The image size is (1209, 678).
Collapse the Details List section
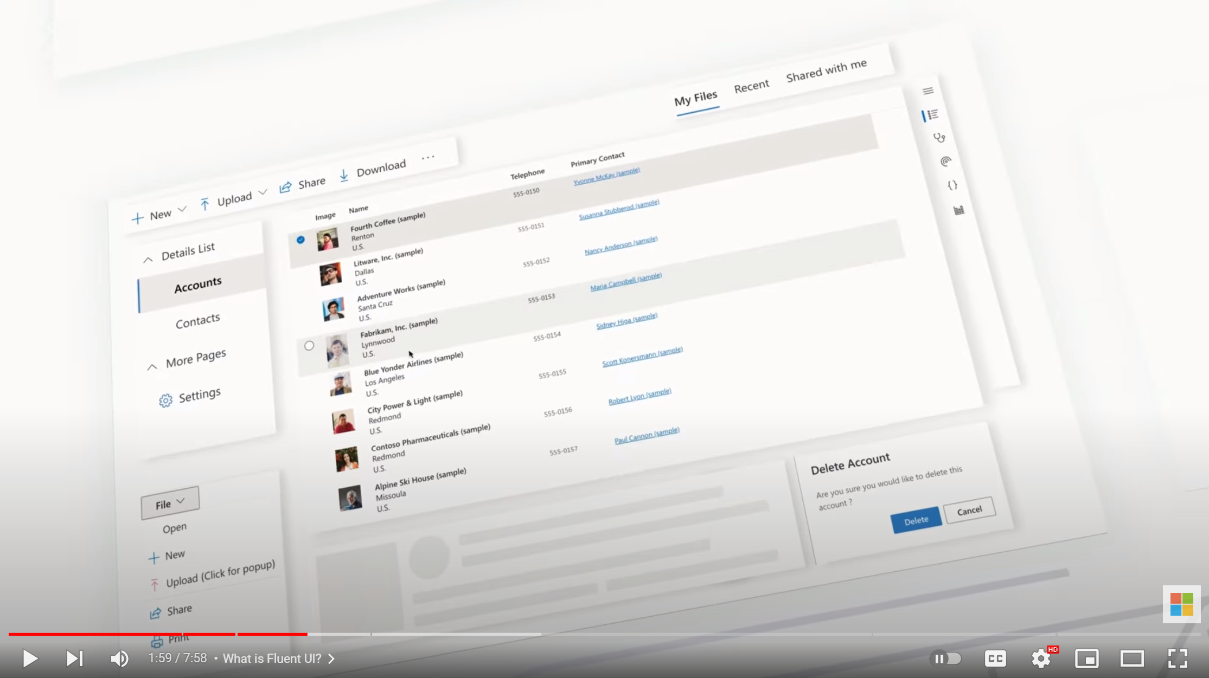pos(148,260)
